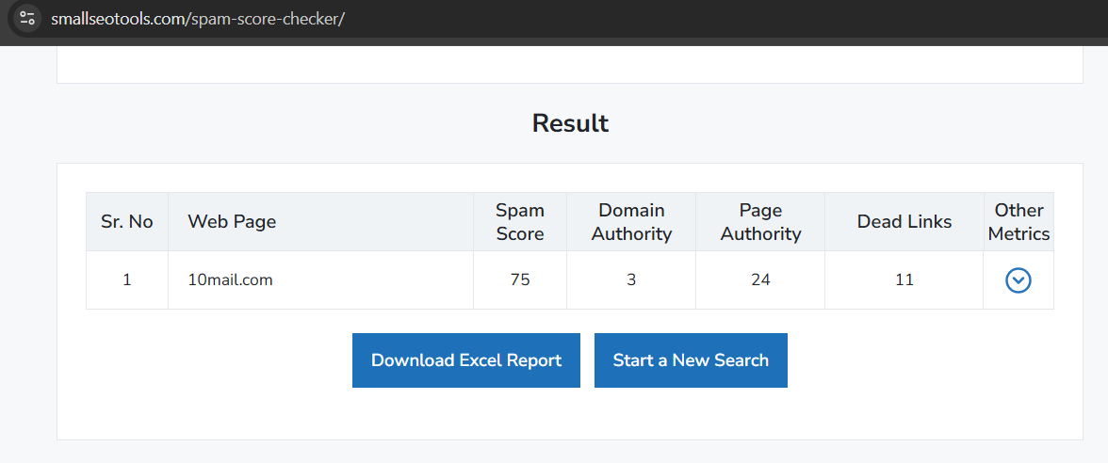Click the Spam Score column header

click(520, 222)
